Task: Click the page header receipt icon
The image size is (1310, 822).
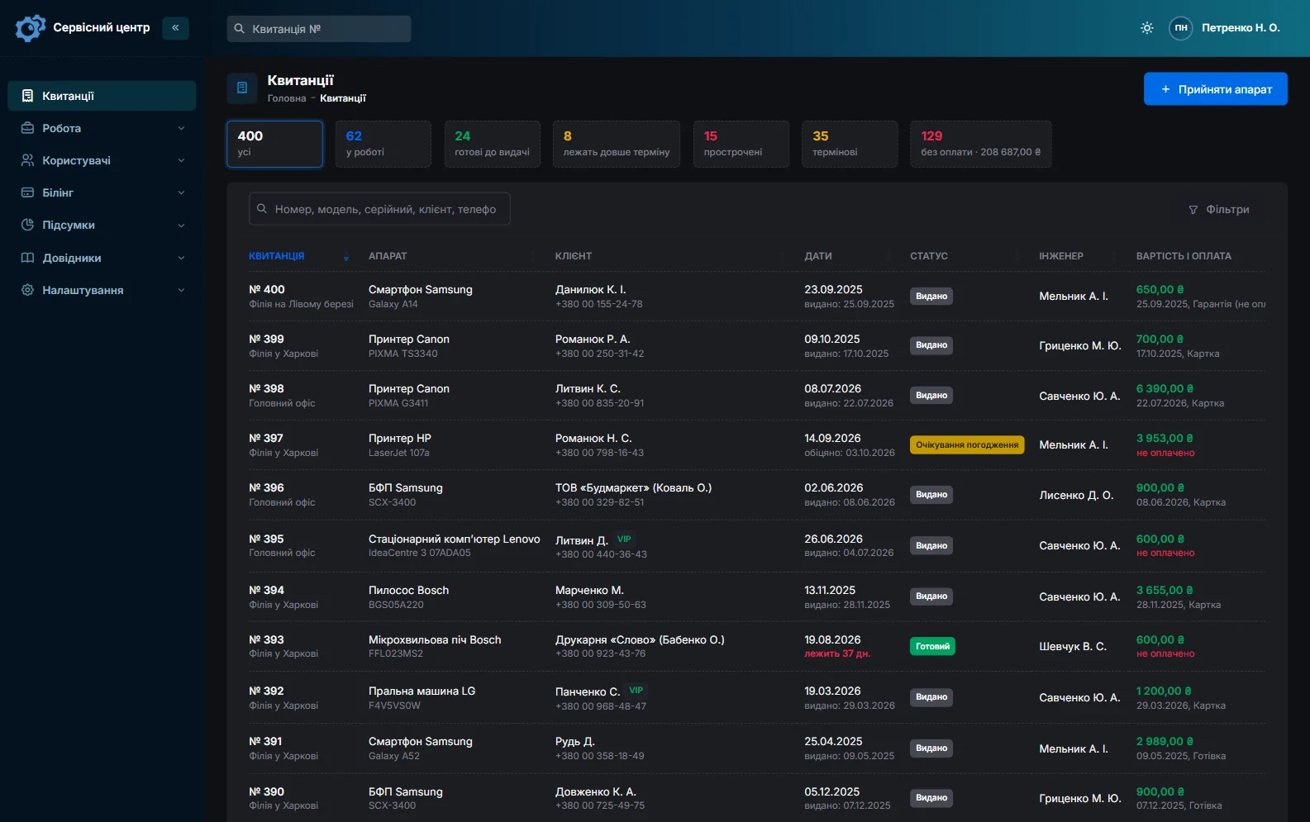Action: [x=242, y=88]
